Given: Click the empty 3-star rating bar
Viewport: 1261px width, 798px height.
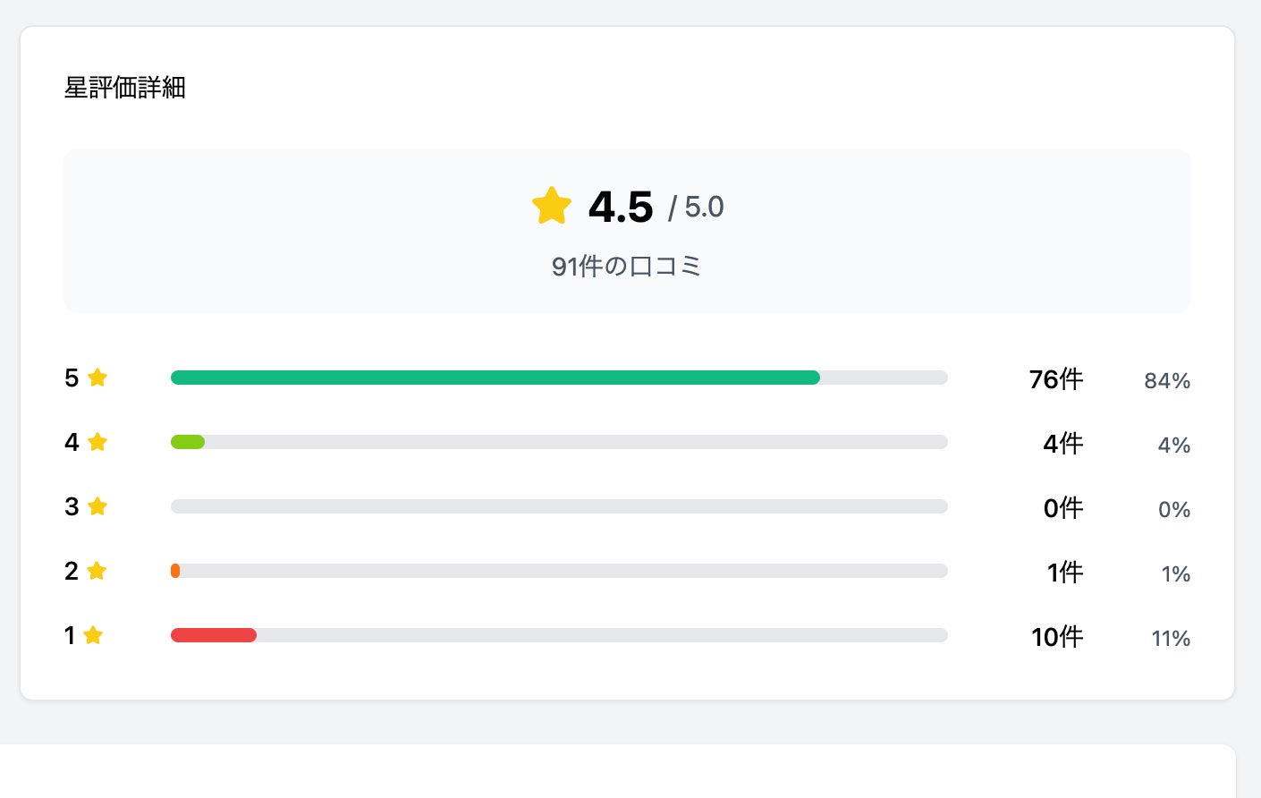Looking at the screenshot, I should pos(559,506).
